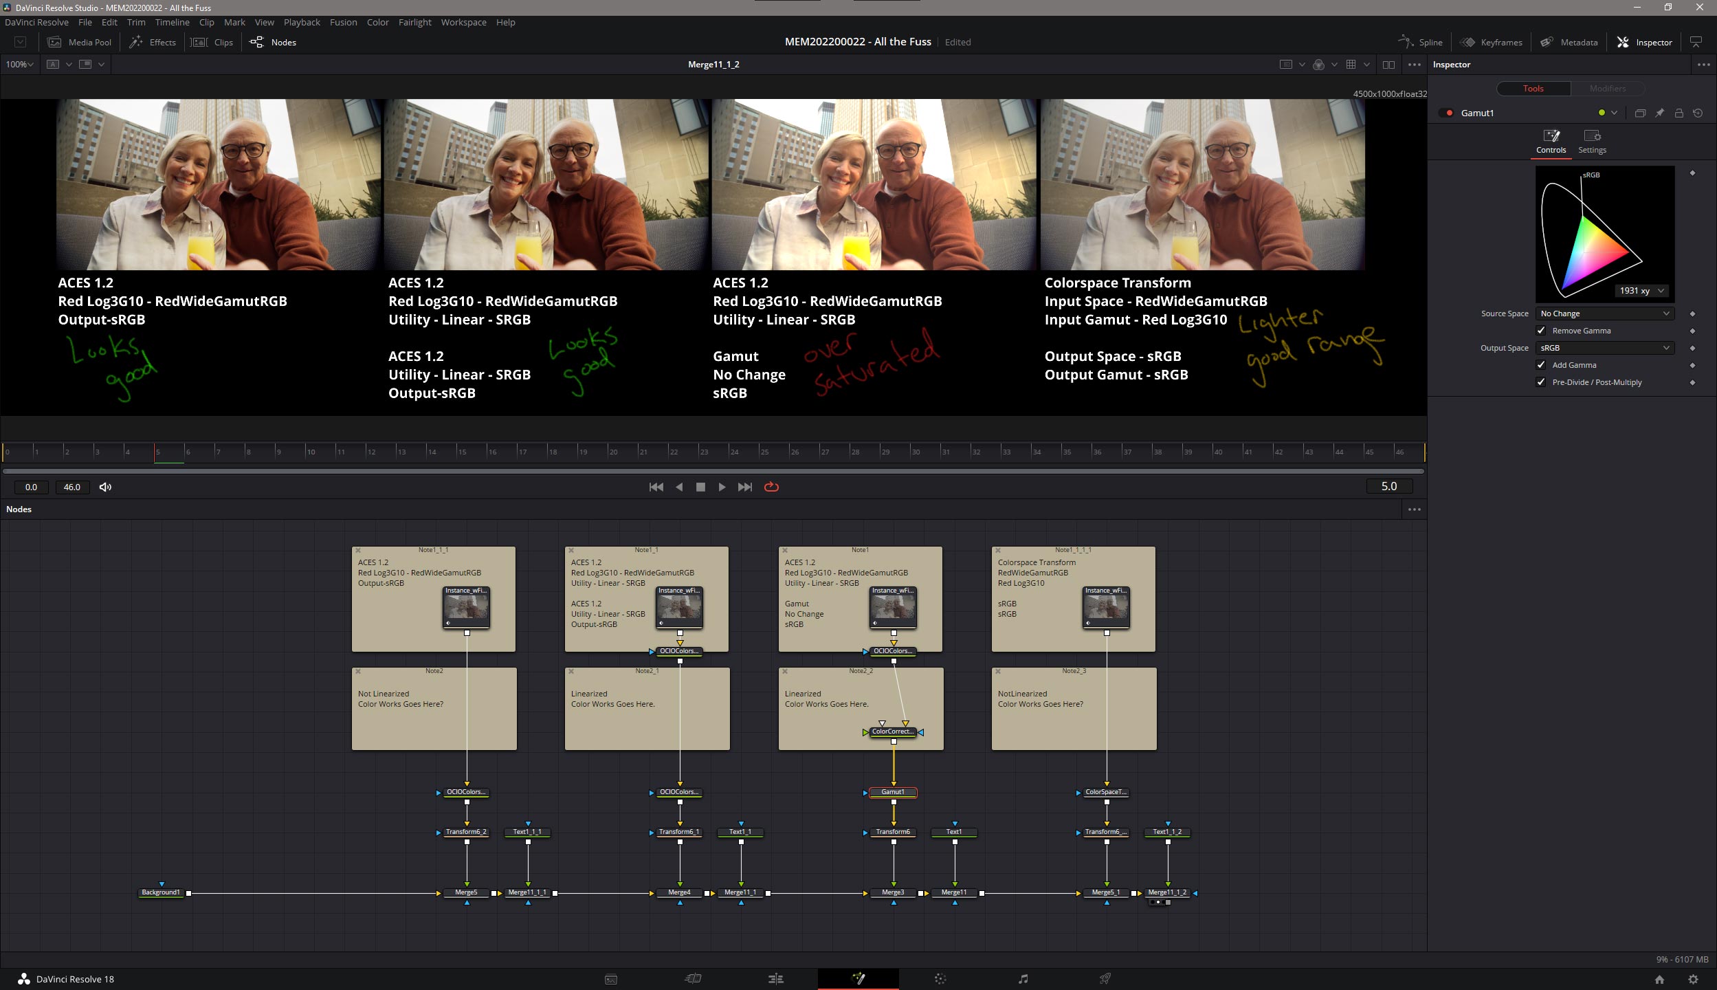Switch to the Fairlight page

(x=1023, y=978)
